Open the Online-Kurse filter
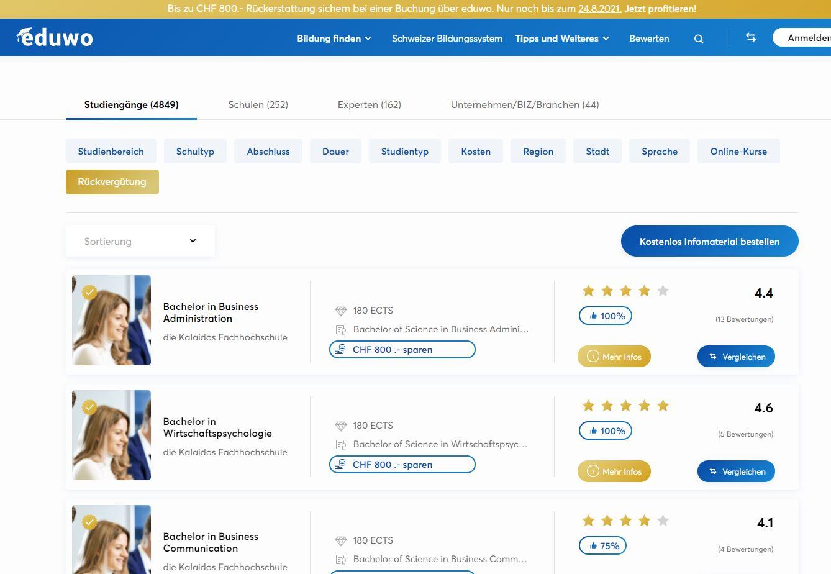 [x=738, y=151]
